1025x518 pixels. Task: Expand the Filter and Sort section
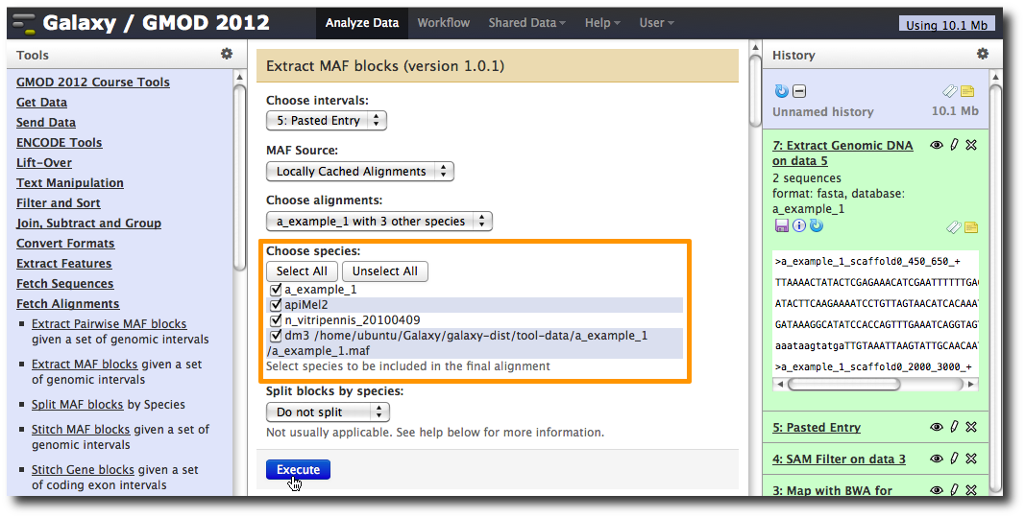click(59, 203)
